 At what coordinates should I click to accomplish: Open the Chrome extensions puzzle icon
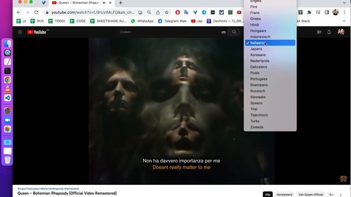point(309,13)
